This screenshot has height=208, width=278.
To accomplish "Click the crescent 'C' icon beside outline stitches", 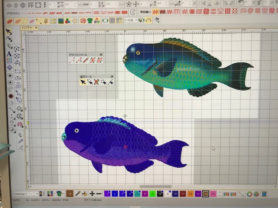I will 132,12.
